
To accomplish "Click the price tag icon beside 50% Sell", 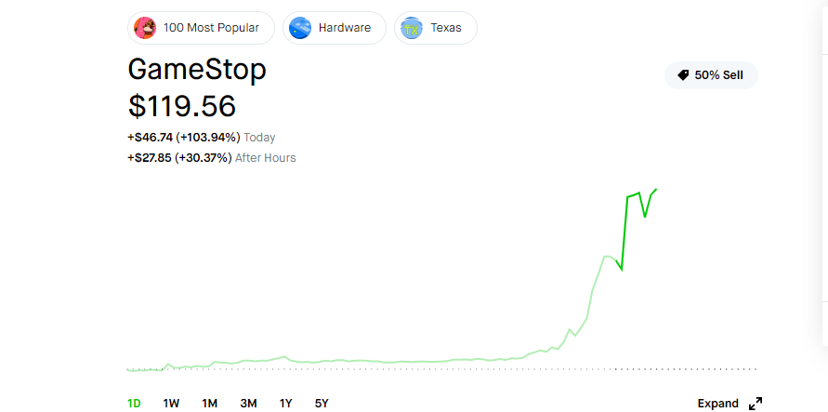I will (683, 75).
